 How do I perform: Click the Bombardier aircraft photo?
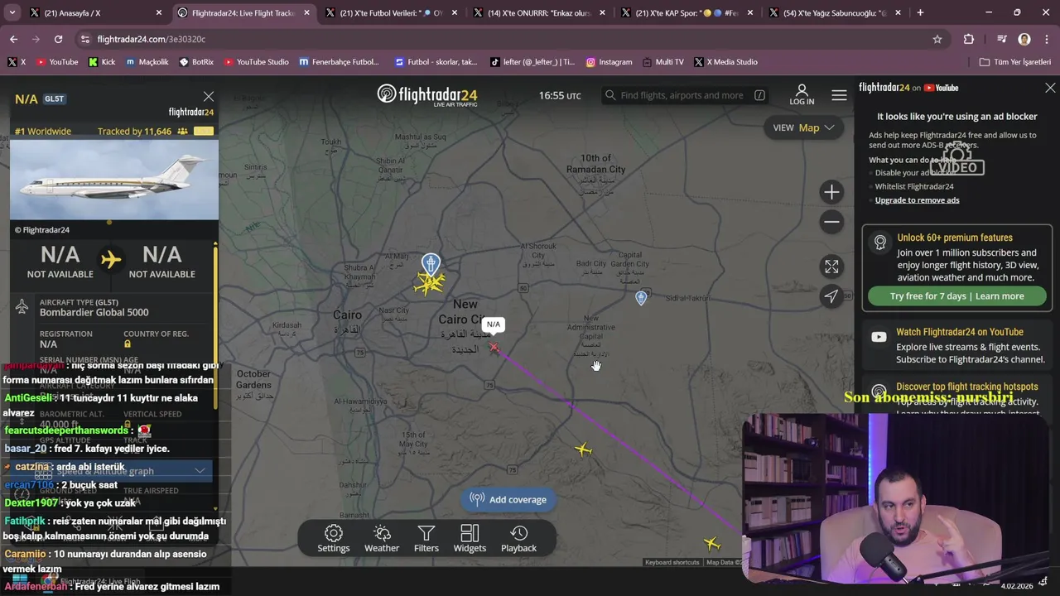[114, 180]
